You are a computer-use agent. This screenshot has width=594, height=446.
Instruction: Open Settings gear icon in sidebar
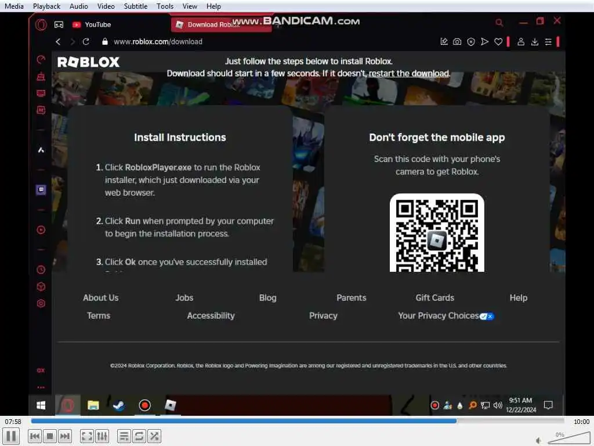click(41, 303)
